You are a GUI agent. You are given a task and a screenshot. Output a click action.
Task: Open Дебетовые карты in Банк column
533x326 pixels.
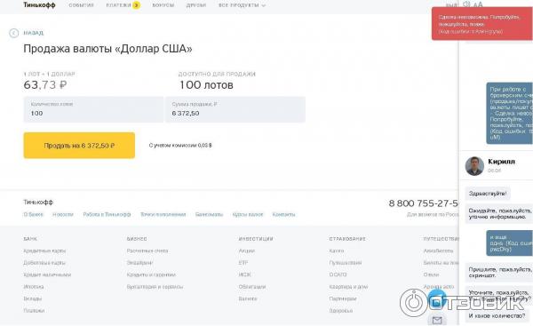tap(44, 263)
